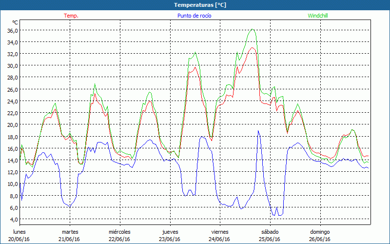Select the domingo 26/06/16 date label

pos(320,235)
